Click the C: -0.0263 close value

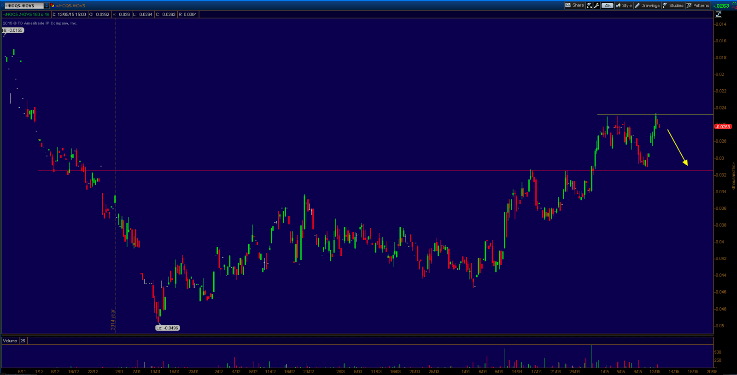pos(165,15)
